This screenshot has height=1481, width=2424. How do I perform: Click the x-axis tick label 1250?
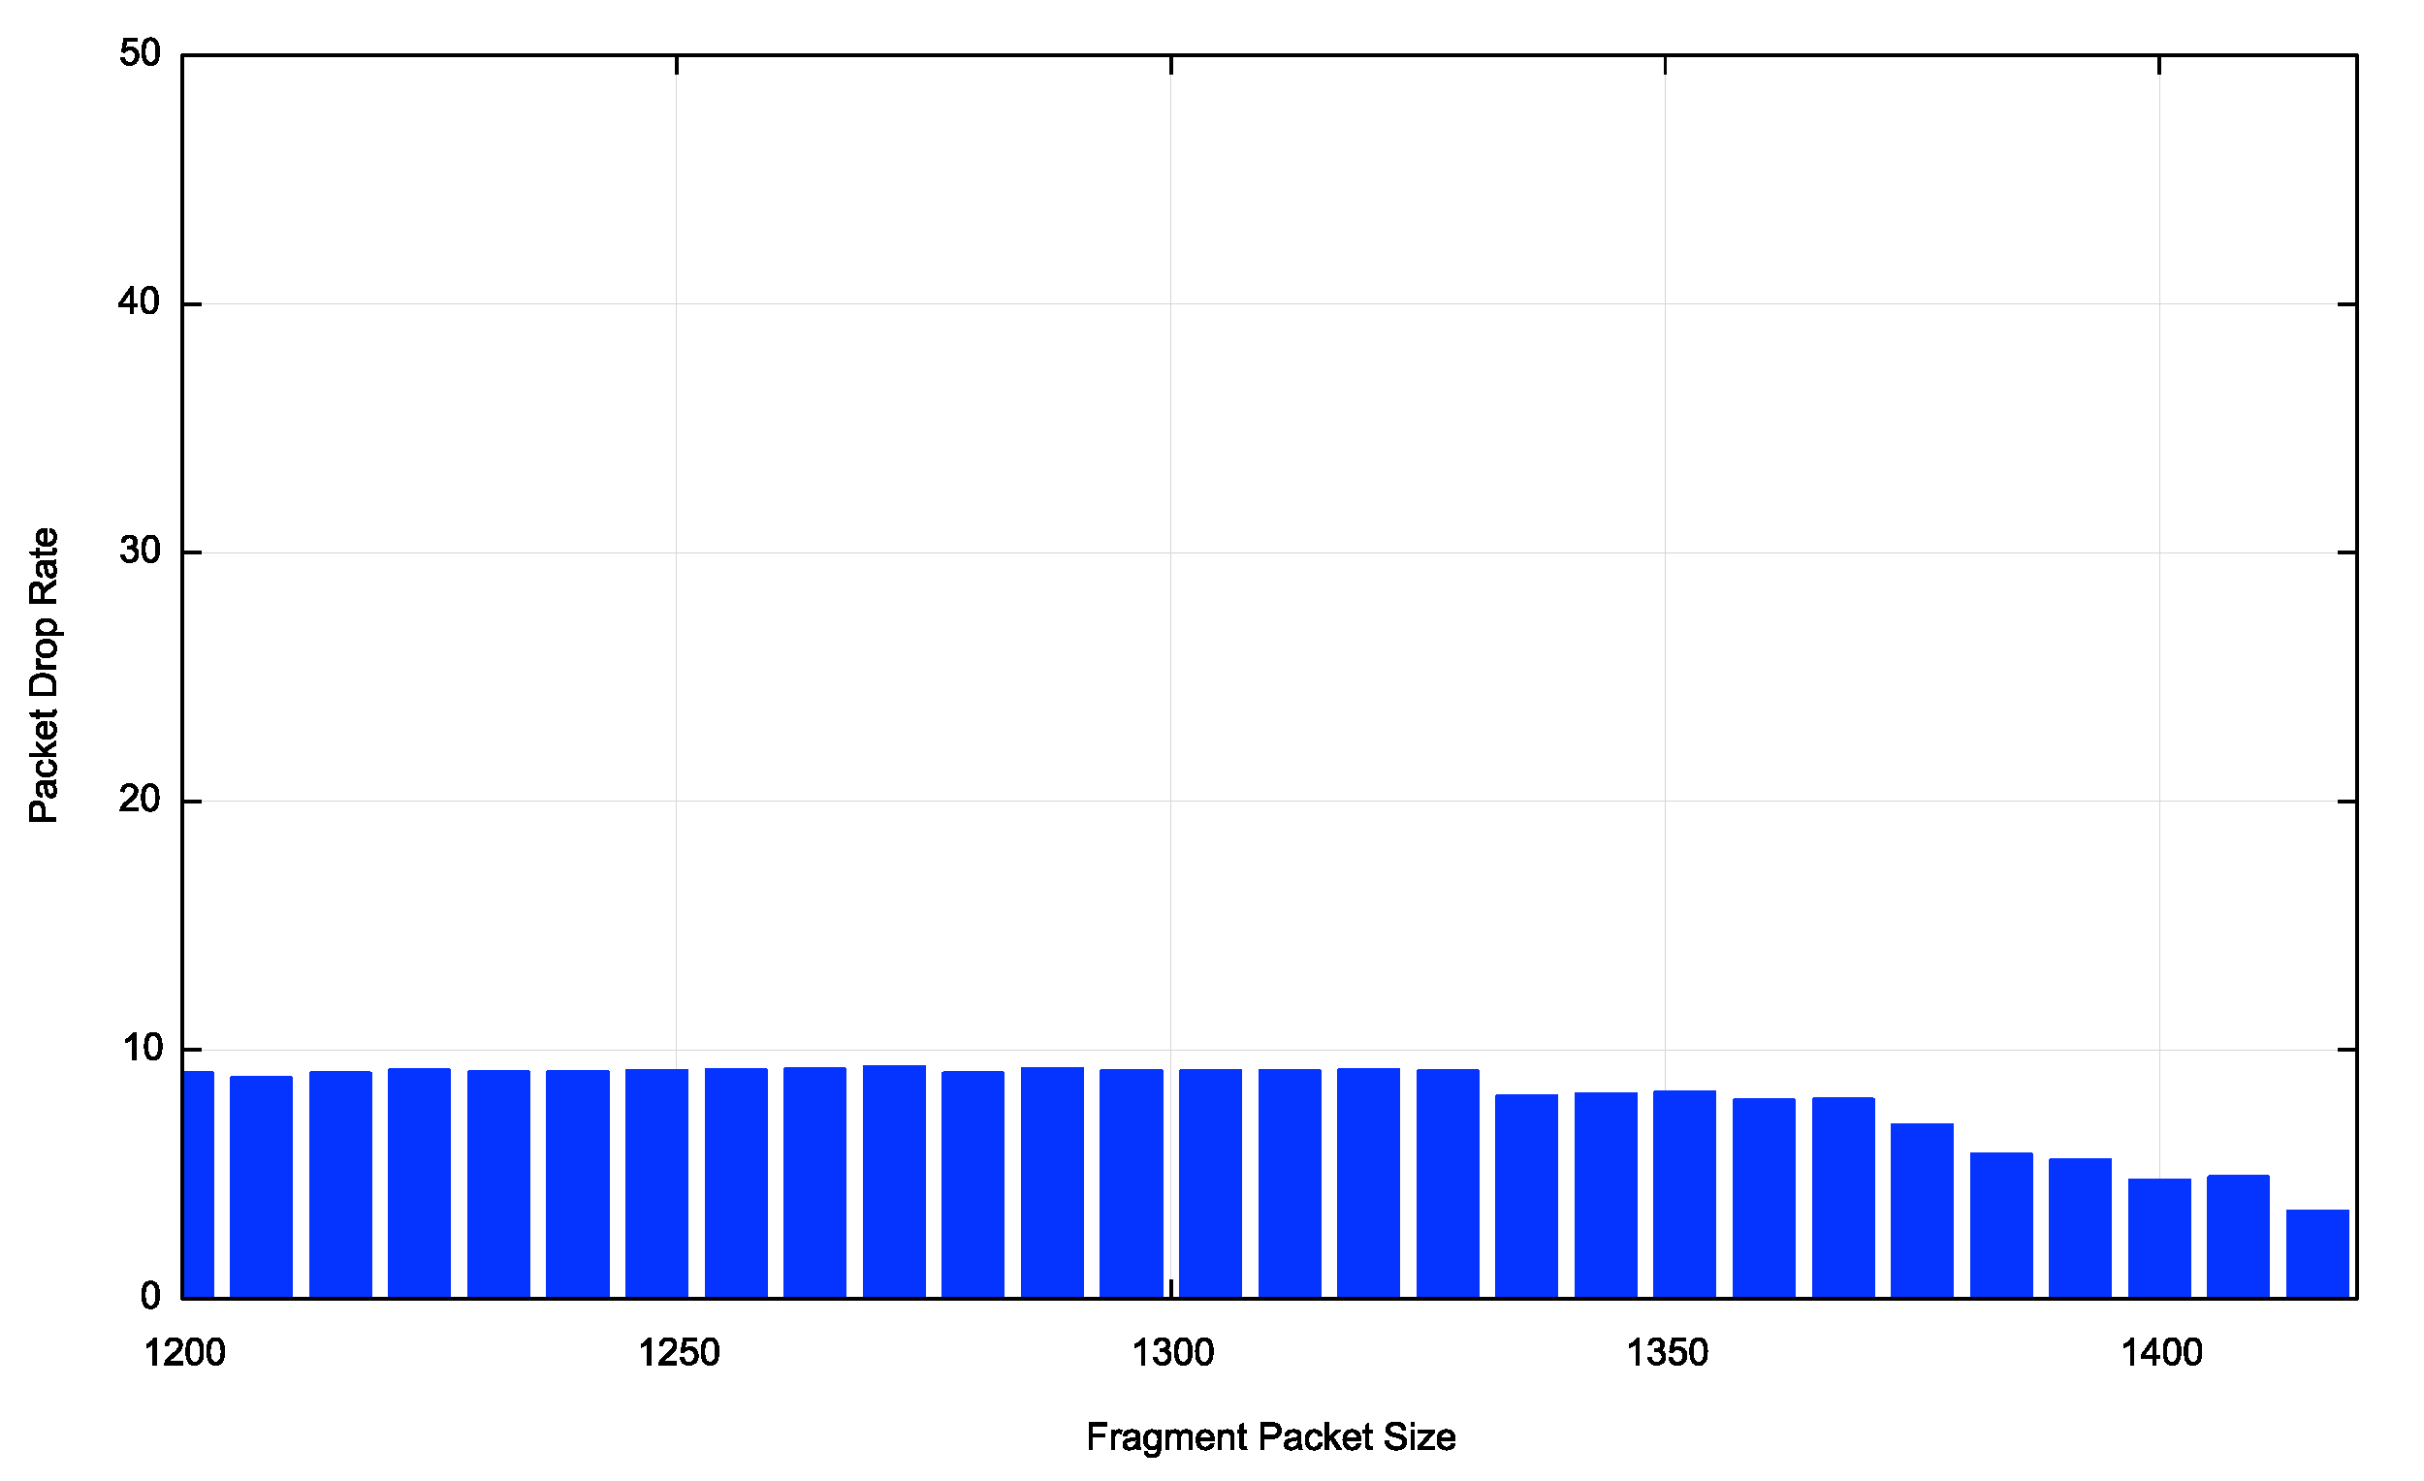[679, 1353]
